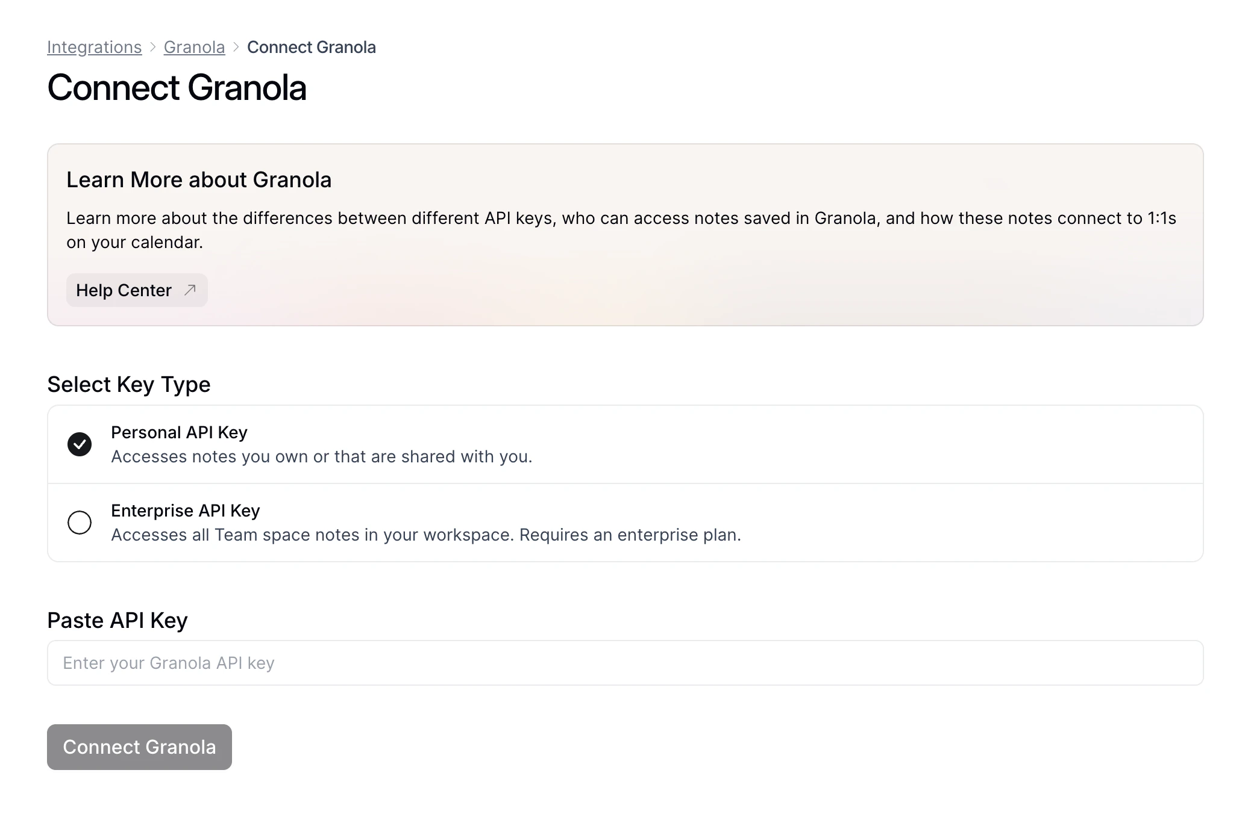This screenshot has height=832, width=1245.
Task: Click the chevron between Integrations and Granola
Action: 152,47
